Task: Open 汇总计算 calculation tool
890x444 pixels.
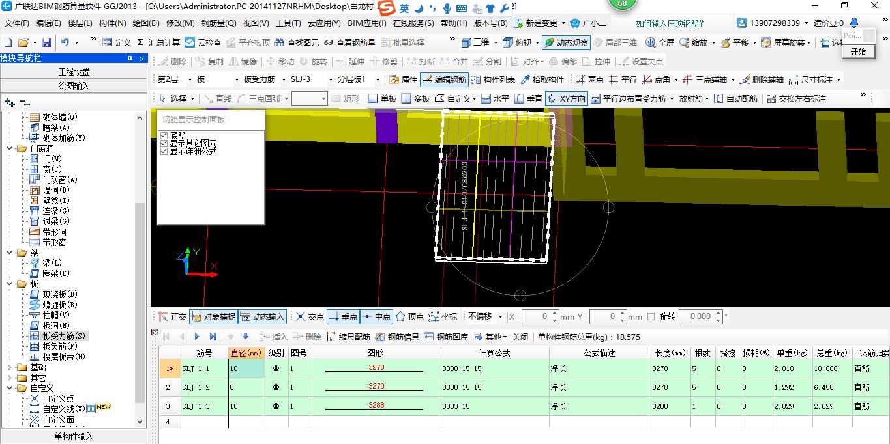Action: pyautogui.click(x=158, y=42)
